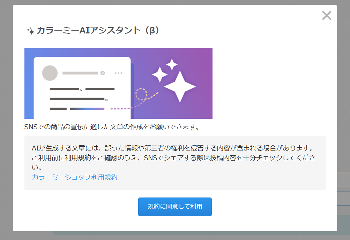Click the dotted trail leading to the stars
350x240 pixels.
coord(119,108)
